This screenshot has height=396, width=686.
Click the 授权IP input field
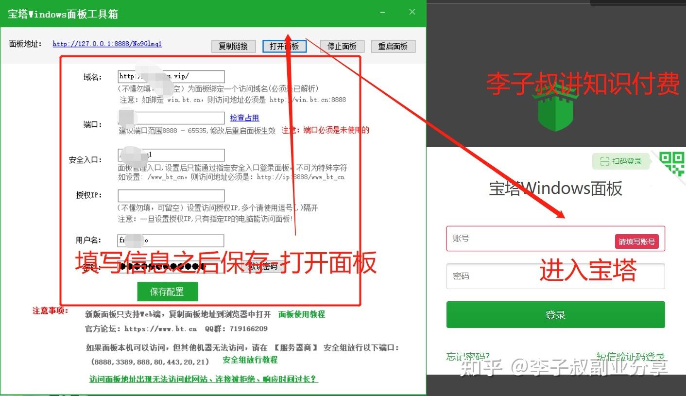(170, 195)
